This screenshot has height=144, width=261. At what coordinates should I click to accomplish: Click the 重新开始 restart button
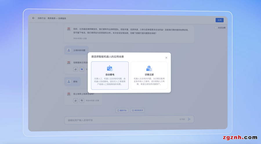tap(122, 110)
